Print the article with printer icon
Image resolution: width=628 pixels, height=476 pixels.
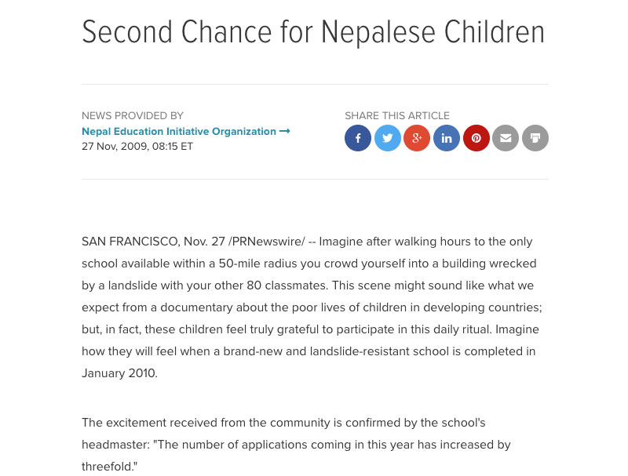click(x=535, y=138)
